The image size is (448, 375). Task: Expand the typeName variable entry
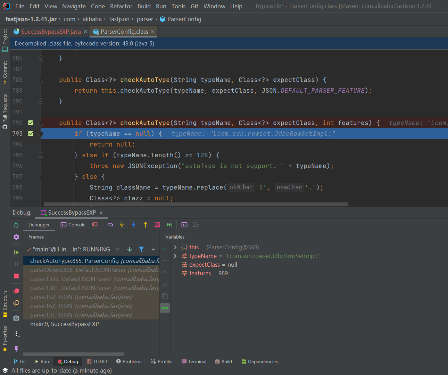pyautogui.click(x=175, y=256)
